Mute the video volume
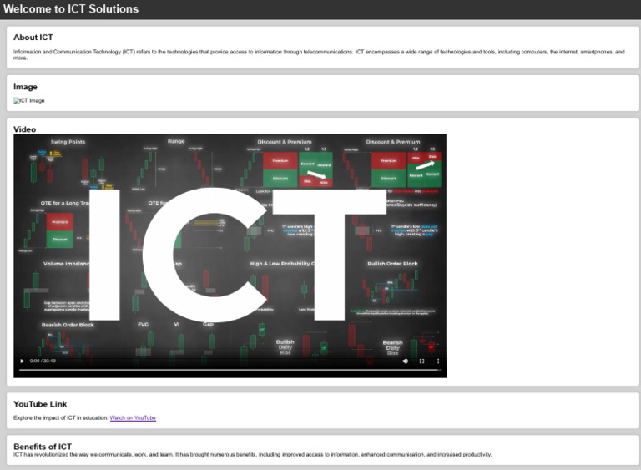 coord(405,361)
